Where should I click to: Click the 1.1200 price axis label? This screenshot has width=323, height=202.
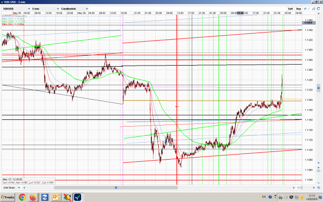(x=309, y=100)
